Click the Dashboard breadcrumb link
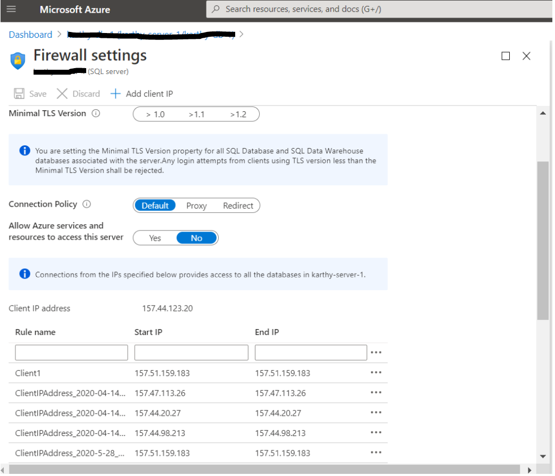Image resolution: width=555 pixels, height=476 pixels. click(x=30, y=35)
